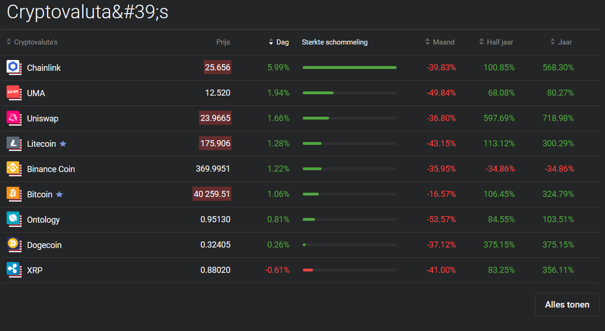Image resolution: width=605 pixels, height=331 pixels.
Task: Toggle the favorite star next to Litecoin
Action: pos(63,143)
